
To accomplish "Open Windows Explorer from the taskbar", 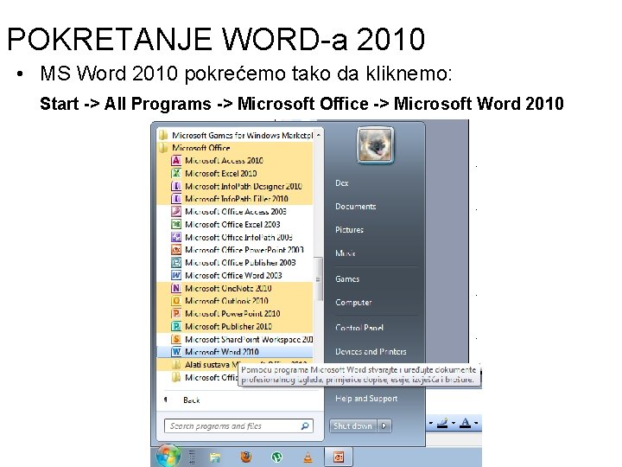I will (x=214, y=457).
